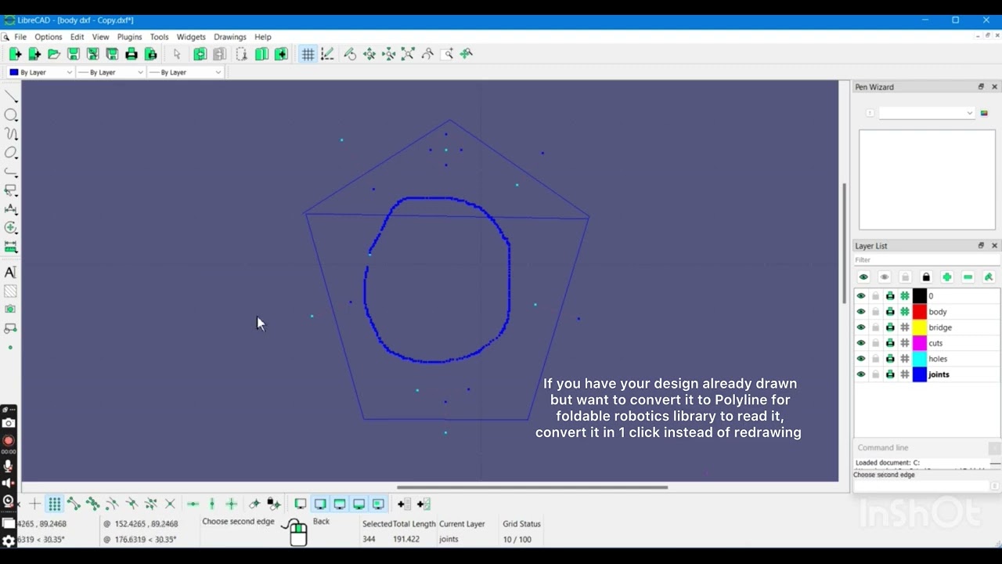This screenshot has width=1002, height=564.
Task: Click the Lock all layers padlock button
Action: click(x=926, y=277)
